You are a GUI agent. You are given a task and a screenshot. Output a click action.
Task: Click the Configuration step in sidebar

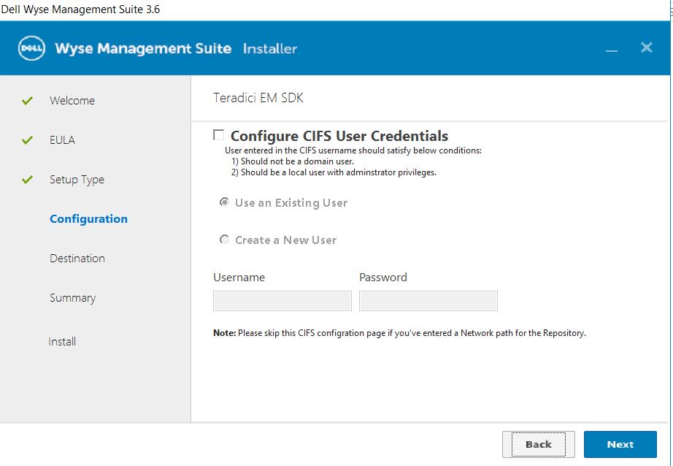pyautogui.click(x=88, y=219)
